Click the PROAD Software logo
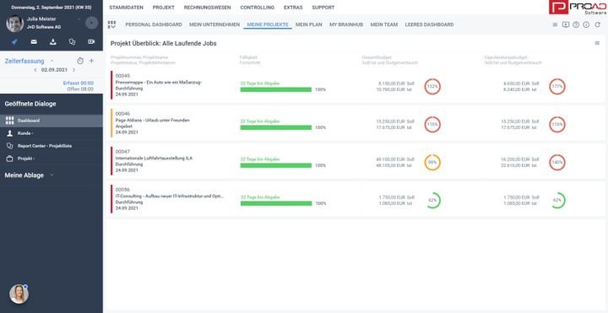Screen dimensions: 608x313 coord(578,8)
